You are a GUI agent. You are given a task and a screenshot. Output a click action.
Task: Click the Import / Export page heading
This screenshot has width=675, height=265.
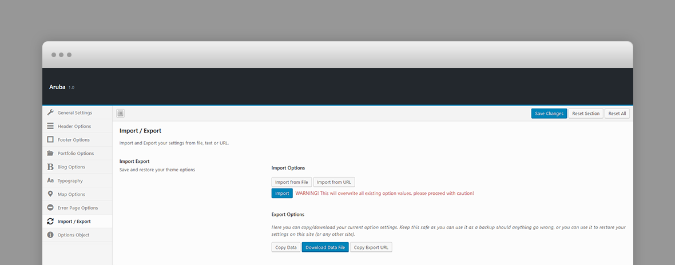[140, 131]
